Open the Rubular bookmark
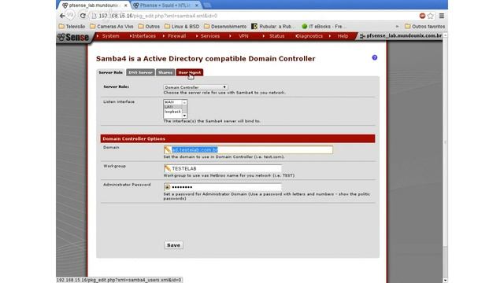Viewport: 504px width, 283px height. point(272,26)
